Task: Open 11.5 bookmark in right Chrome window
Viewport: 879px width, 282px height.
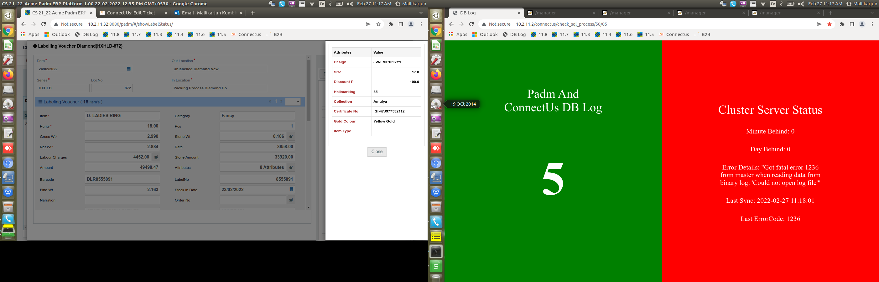Action: 646,34
